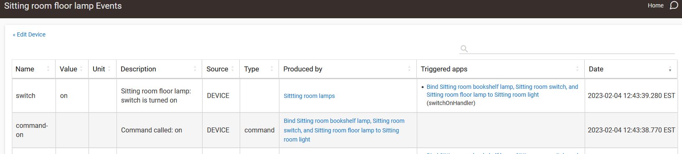The width and height of the screenshot is (682, 154).
Task: Focus the events search field
Action: [572, 49]
